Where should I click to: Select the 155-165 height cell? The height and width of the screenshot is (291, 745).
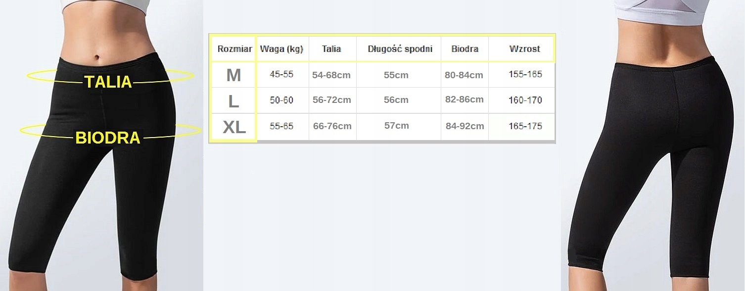coord(525,74)
